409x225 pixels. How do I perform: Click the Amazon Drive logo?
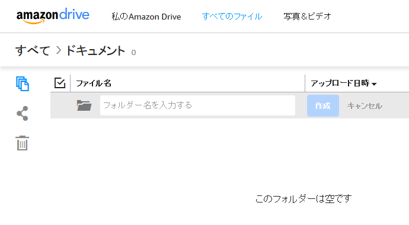[x=53, y=15]
